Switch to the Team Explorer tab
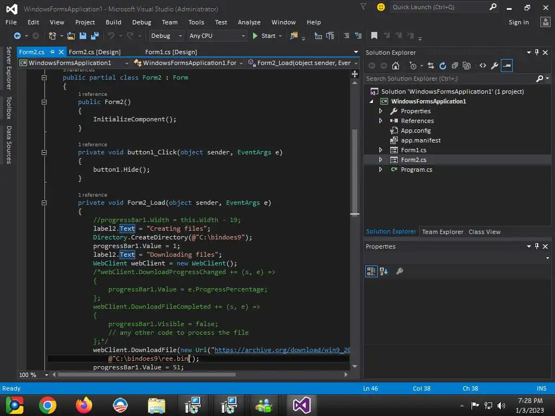Screen dimensions: 555x416 [x=442, y=232]
